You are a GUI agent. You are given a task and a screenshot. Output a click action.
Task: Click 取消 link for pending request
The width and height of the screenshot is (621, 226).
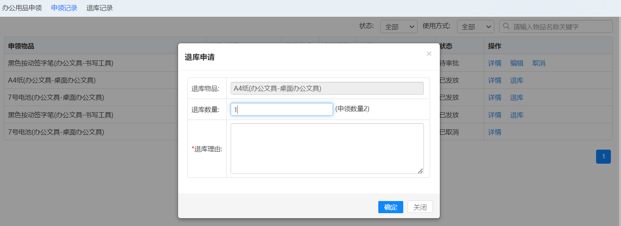point(538,63)
